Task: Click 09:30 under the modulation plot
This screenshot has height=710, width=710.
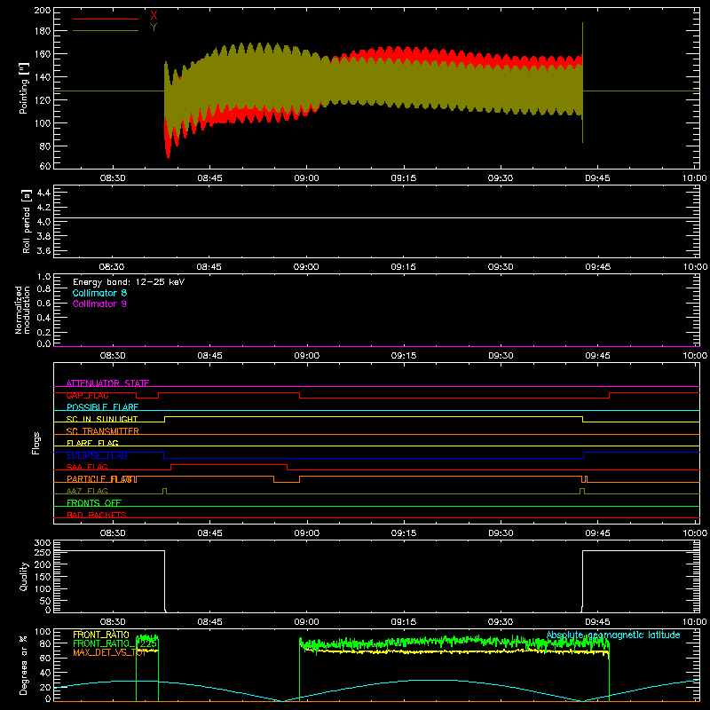Action: pyautogui.click(x=501, y=356)
